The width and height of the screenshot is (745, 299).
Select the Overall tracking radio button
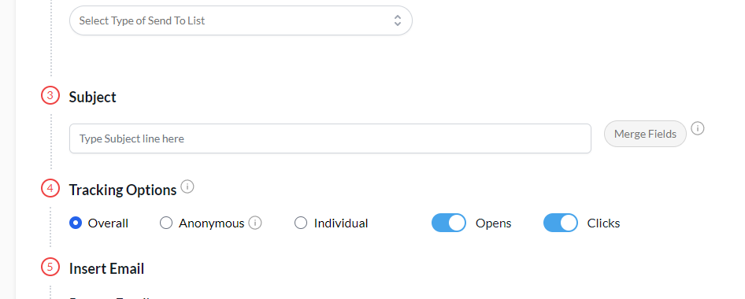(76, 223)
